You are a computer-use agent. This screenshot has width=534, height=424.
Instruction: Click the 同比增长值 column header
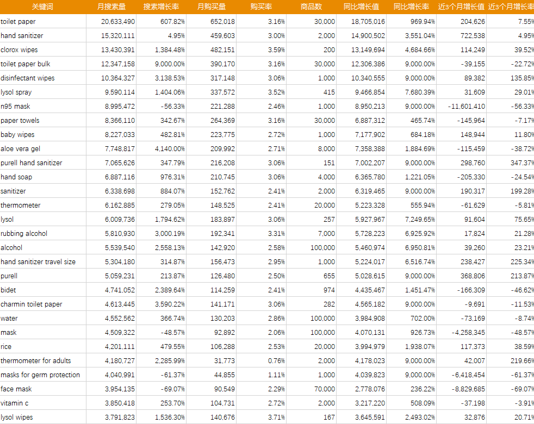coord(361,7)
